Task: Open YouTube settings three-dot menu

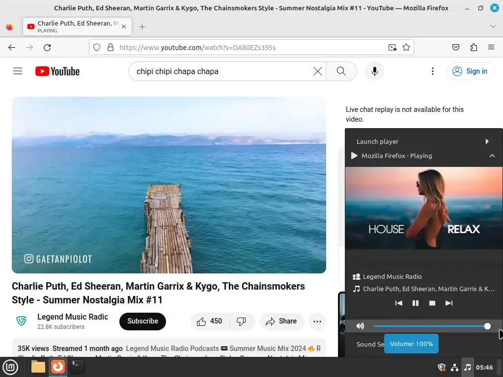Action: point(432,71)
